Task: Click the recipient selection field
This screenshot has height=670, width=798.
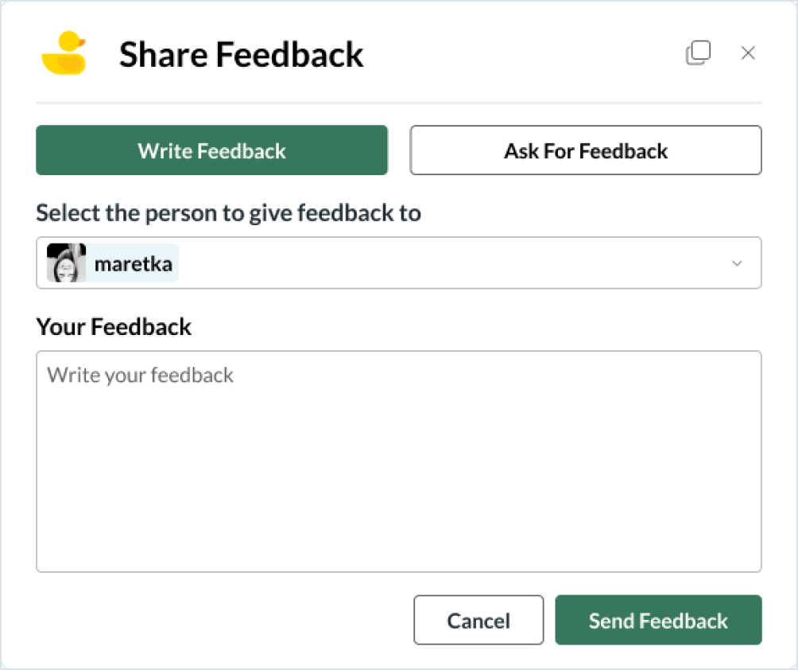Action: point(397,263)
